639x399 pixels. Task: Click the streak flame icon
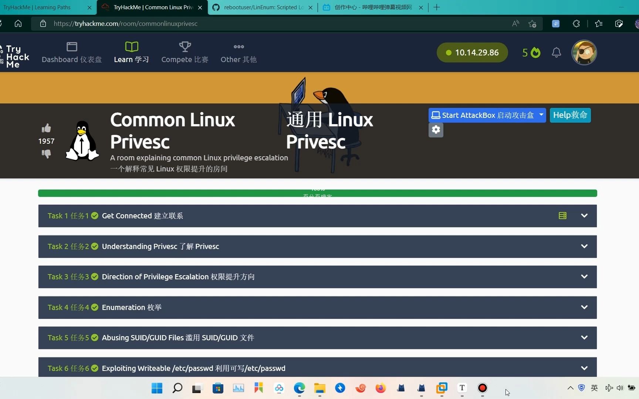point(535,52)
